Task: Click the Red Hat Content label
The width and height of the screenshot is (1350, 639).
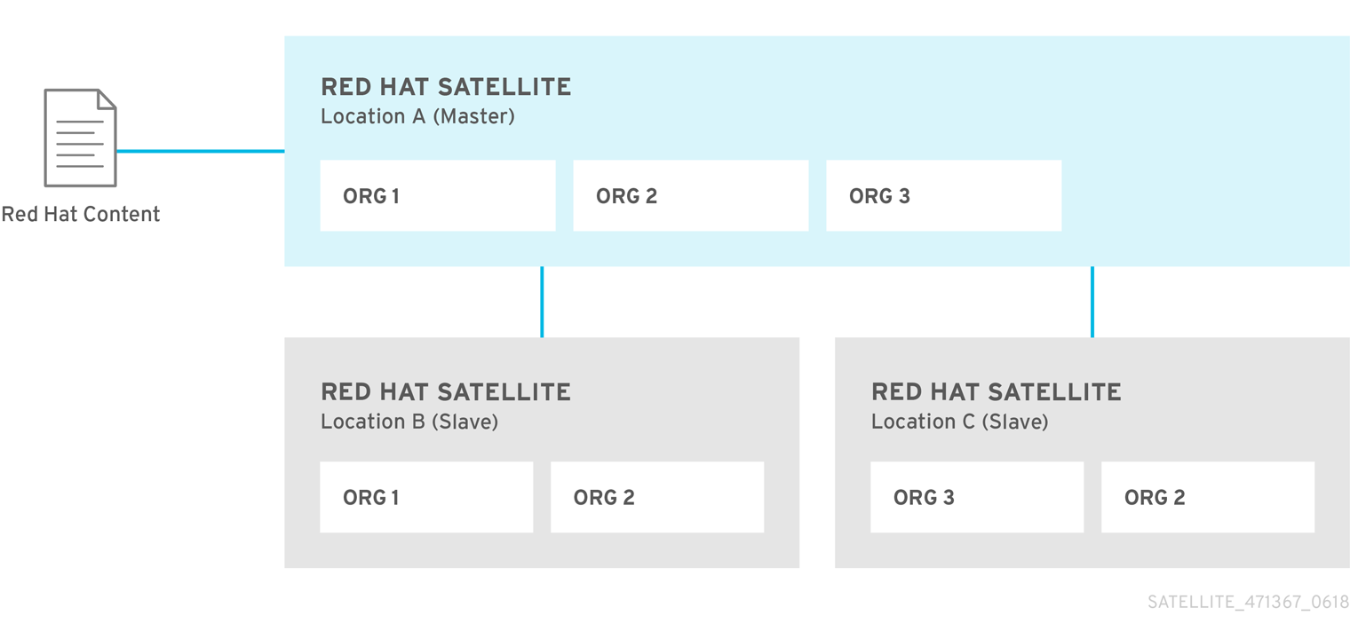Action: pyautogui.click(x=81, y=214)
